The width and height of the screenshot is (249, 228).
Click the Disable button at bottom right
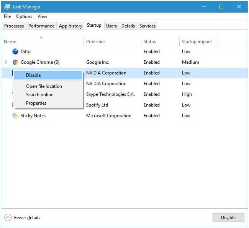[228, 218]
